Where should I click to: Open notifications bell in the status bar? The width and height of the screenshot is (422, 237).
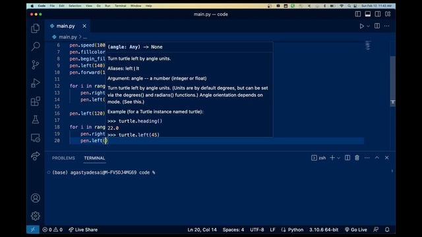pos(387,230)
